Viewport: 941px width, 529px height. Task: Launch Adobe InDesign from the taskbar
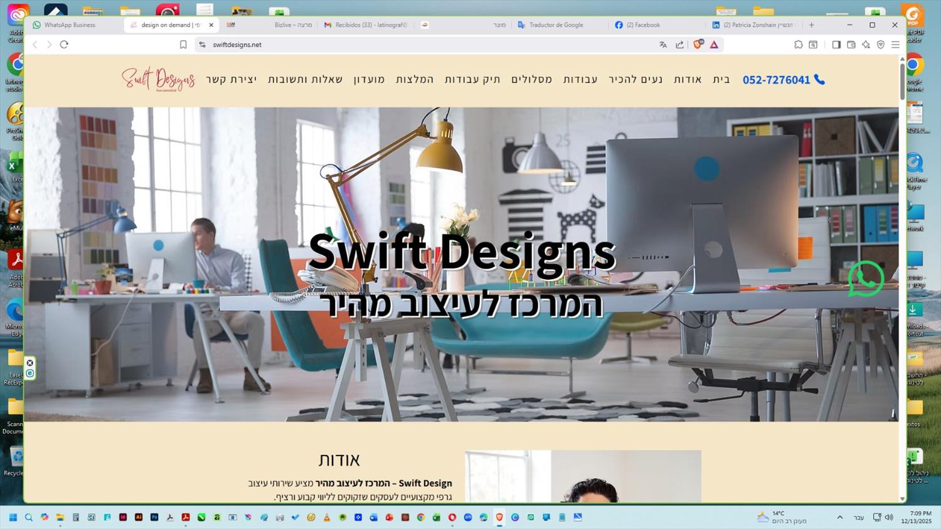(x=123, y=518)
